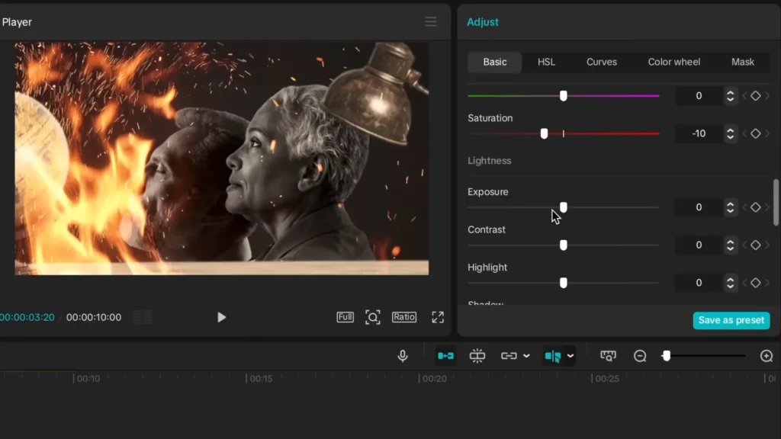Viewport: 781px width, 439px height.
Task: Click total duration 00:00:10:00 text
Action: pyautogui.click(x=94, y=317)
